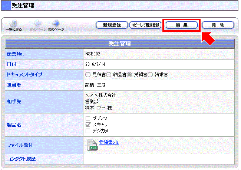Screen dimensions: 241x170
Task: Click the コピーして新規登録 button
Action: coord(145,25)
